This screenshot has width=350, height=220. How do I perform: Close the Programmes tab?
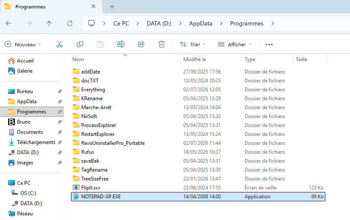(93, 6)
